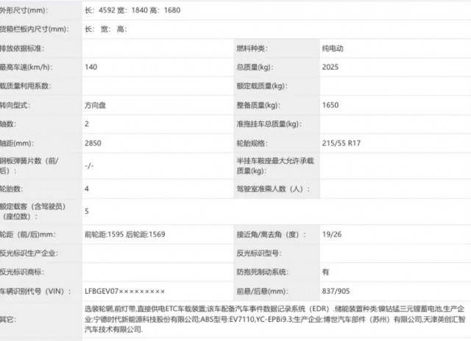Click the 反光标识生产企业 label

[x=29, y=254]
